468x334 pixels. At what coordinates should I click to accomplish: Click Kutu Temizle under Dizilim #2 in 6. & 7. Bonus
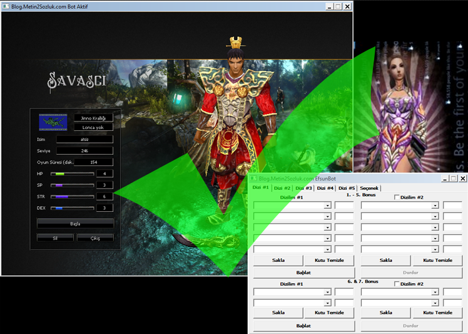tap(437, 313)
